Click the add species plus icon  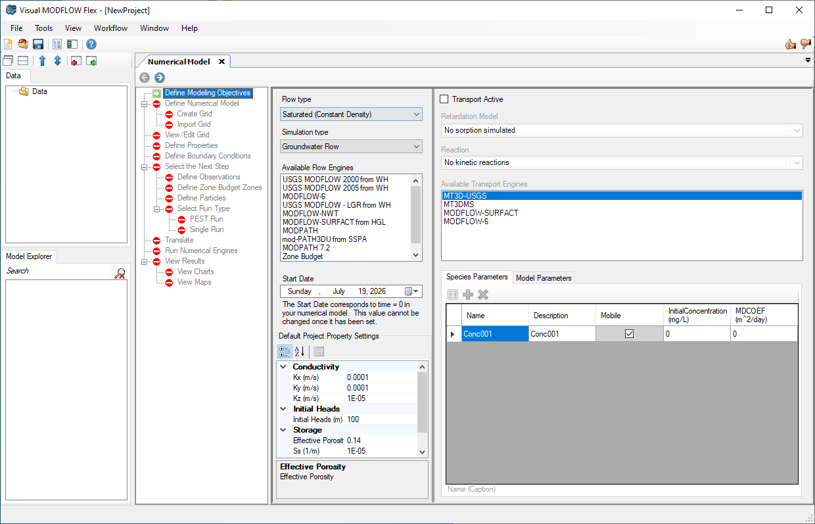pyautogui.click(x=468, y=295)
